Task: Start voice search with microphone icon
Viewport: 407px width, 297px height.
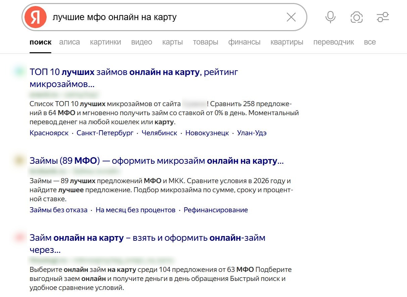Action: point(330,17)
